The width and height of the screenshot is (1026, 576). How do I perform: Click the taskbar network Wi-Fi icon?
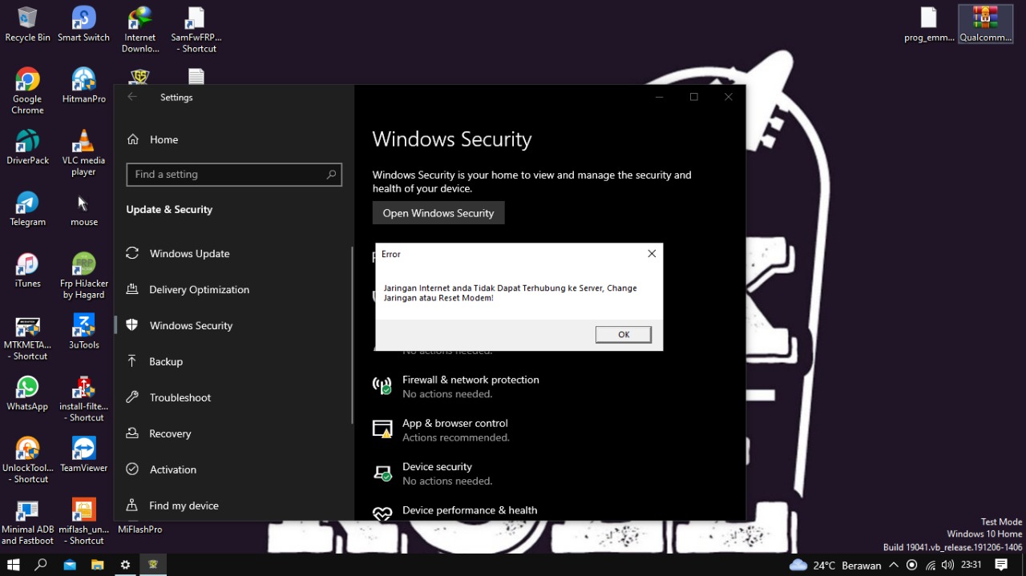point(930,565)
